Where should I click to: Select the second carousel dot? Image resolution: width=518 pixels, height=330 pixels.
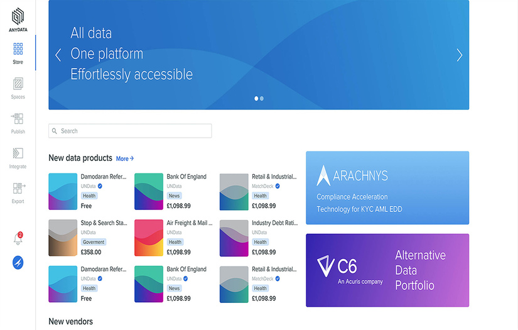point(262,99)
